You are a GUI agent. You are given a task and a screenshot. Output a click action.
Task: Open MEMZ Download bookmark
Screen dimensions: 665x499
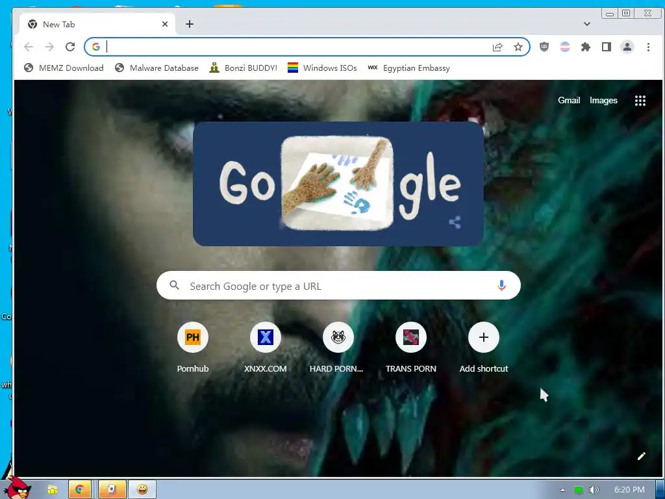pyautogui.click(x=64, y=68)
